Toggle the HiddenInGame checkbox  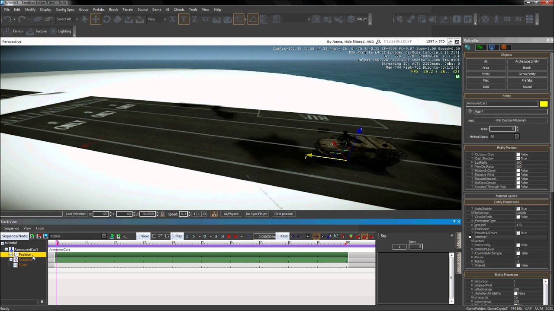click(x=518, y=171)
